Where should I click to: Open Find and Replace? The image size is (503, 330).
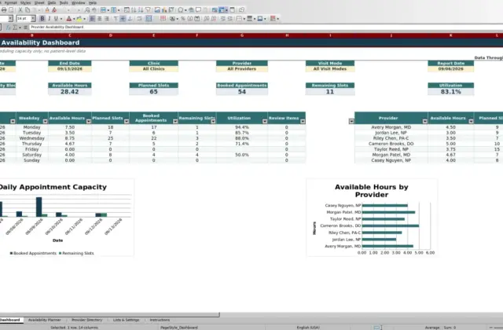pos(87,10)
